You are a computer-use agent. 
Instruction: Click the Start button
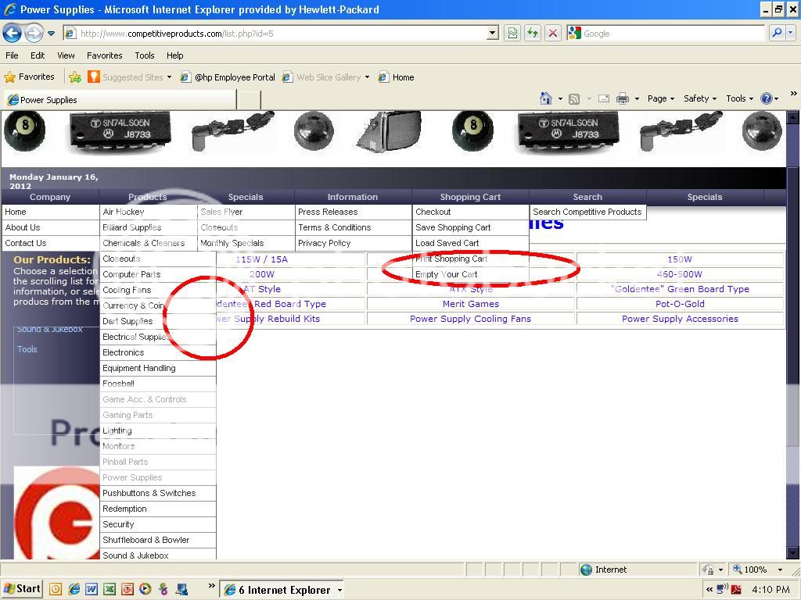tap(22, 589)
